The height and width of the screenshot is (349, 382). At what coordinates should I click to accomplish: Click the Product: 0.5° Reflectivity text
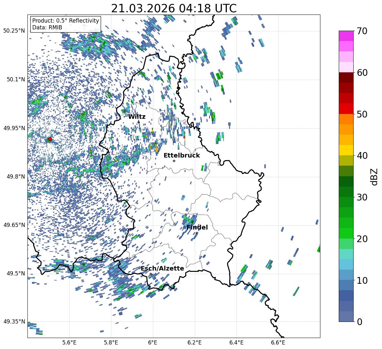(65, 21)
